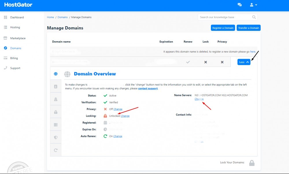Click the search magnifier icon
This screenshot has width=289, height=174.
pyautogui.click(x=254, y=17)
